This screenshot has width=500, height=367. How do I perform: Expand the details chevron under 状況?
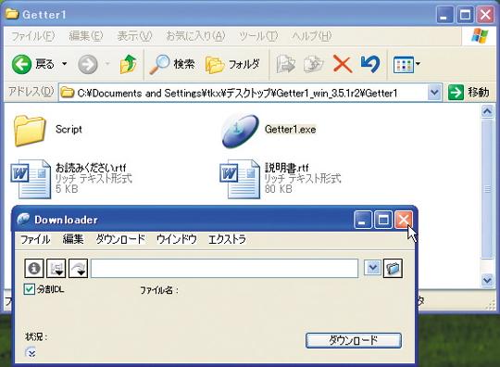tap(31, 352)
